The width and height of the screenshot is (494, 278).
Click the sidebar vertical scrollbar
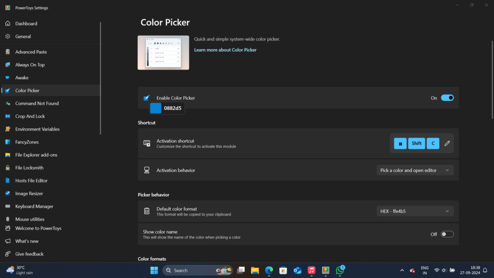pos(100,78)
